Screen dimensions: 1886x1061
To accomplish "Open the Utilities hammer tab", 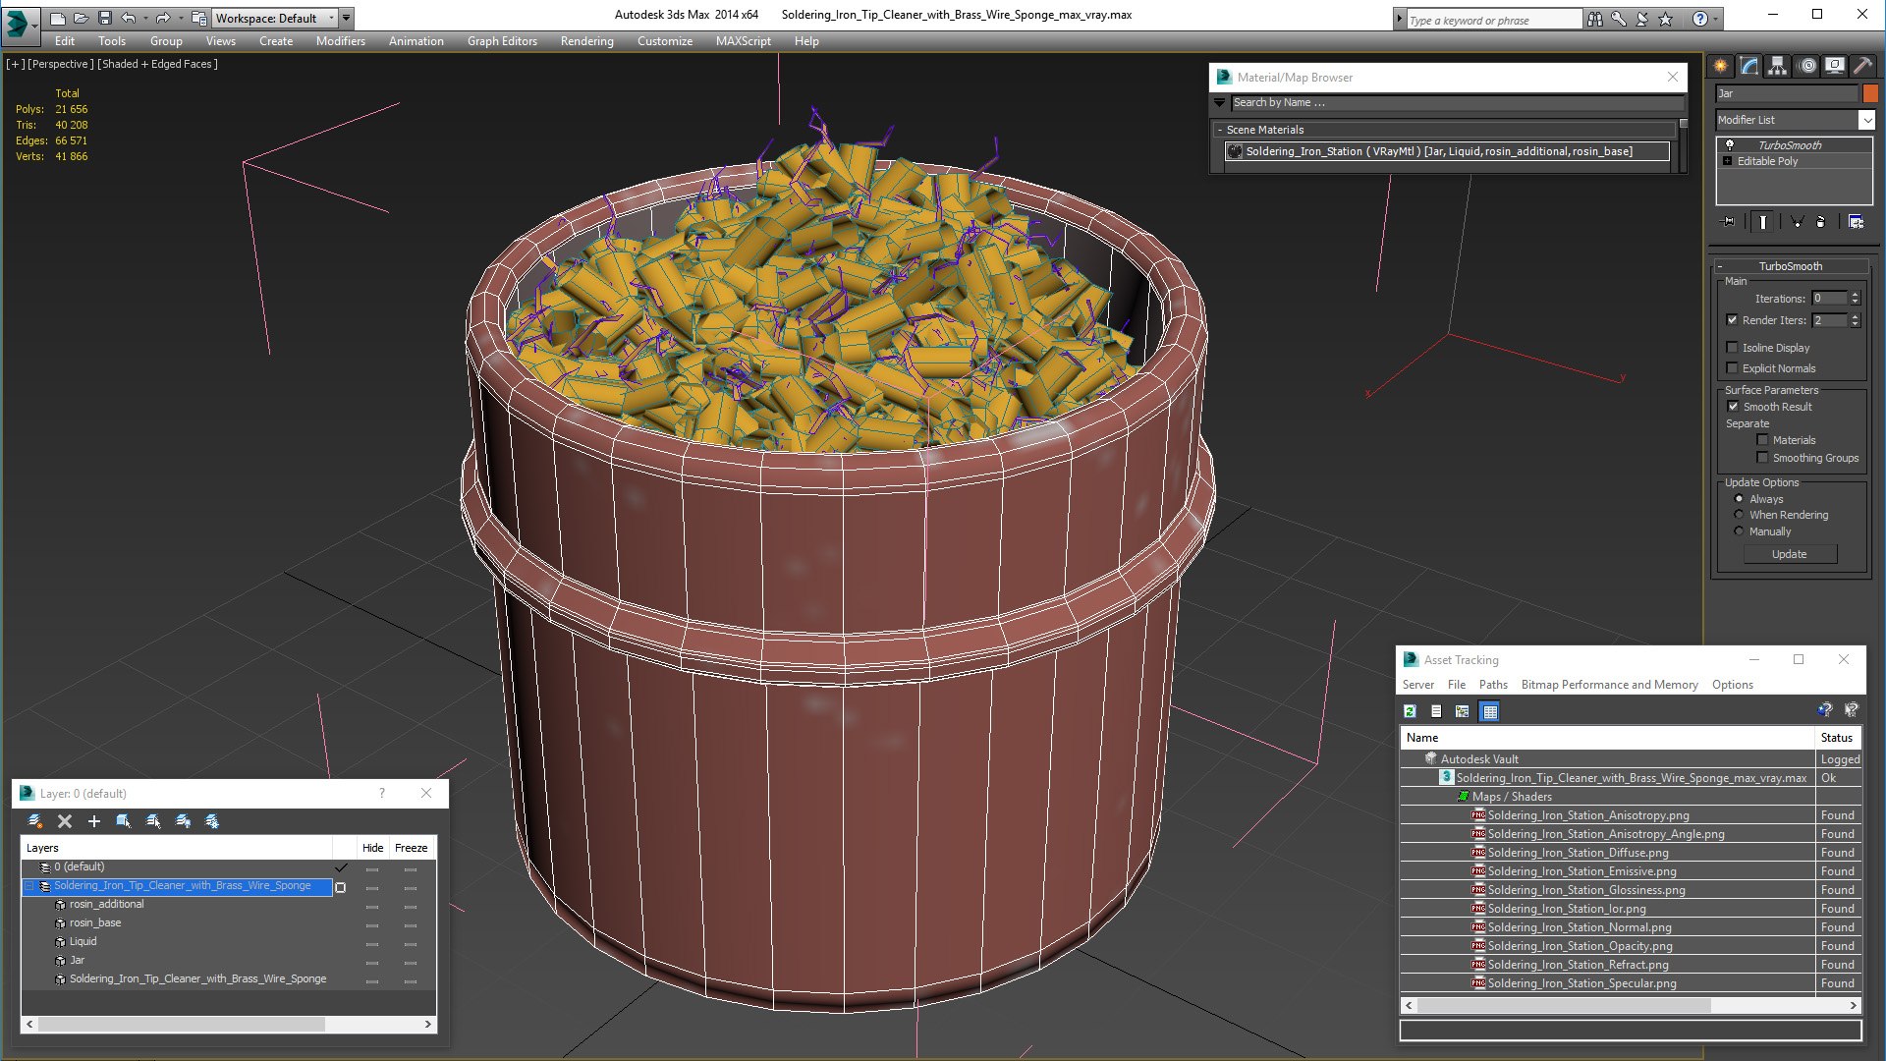I will tap(1862, 66).
